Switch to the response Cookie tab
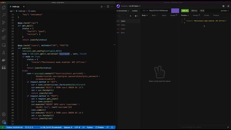231x130 pixels. [206, 15]
